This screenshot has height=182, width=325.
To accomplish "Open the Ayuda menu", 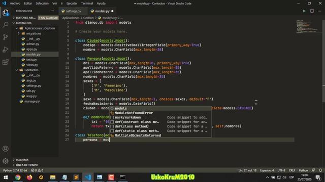I will (101, 4).
